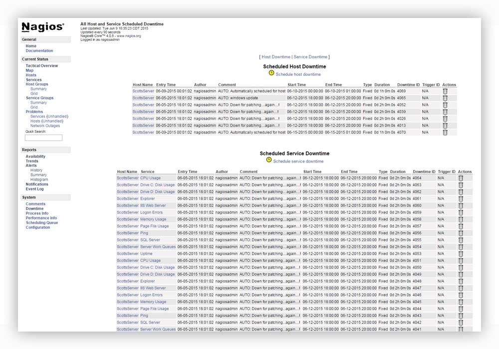Go to Tactical Overview in sidebar
The height and width of the screenshot is (349, 499).
pos(42,66)
